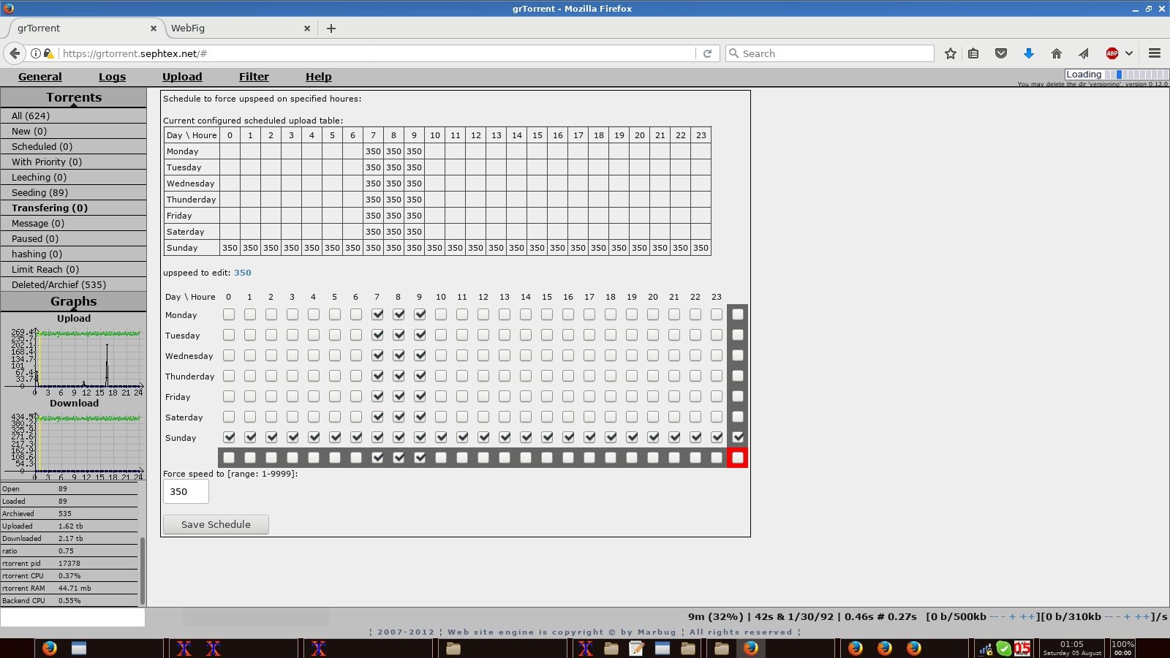Image resolution: width=1170 pixels, height=658 pixels.
Task: Click the Adblock Plus icon
Action: (x=1111, y=53)
